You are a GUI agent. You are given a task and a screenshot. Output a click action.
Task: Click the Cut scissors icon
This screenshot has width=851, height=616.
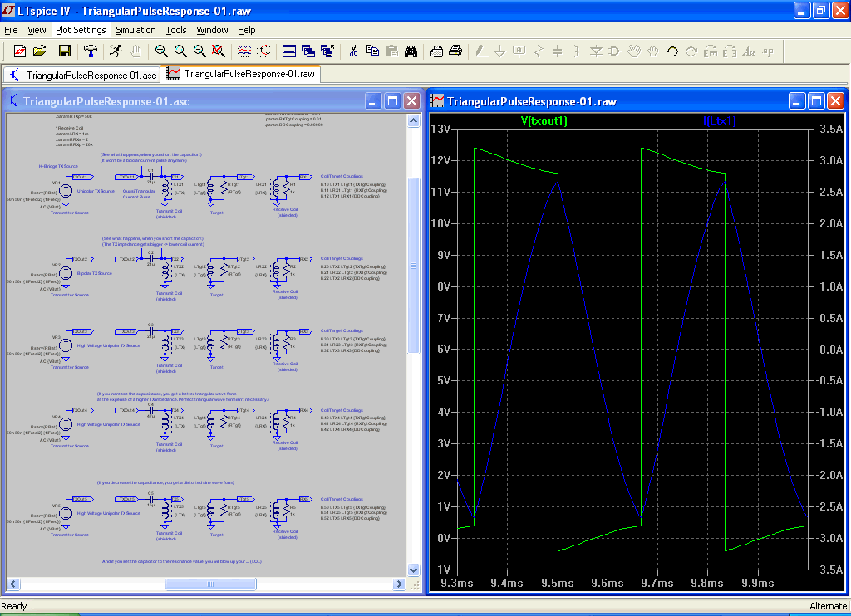pos(353,51)
